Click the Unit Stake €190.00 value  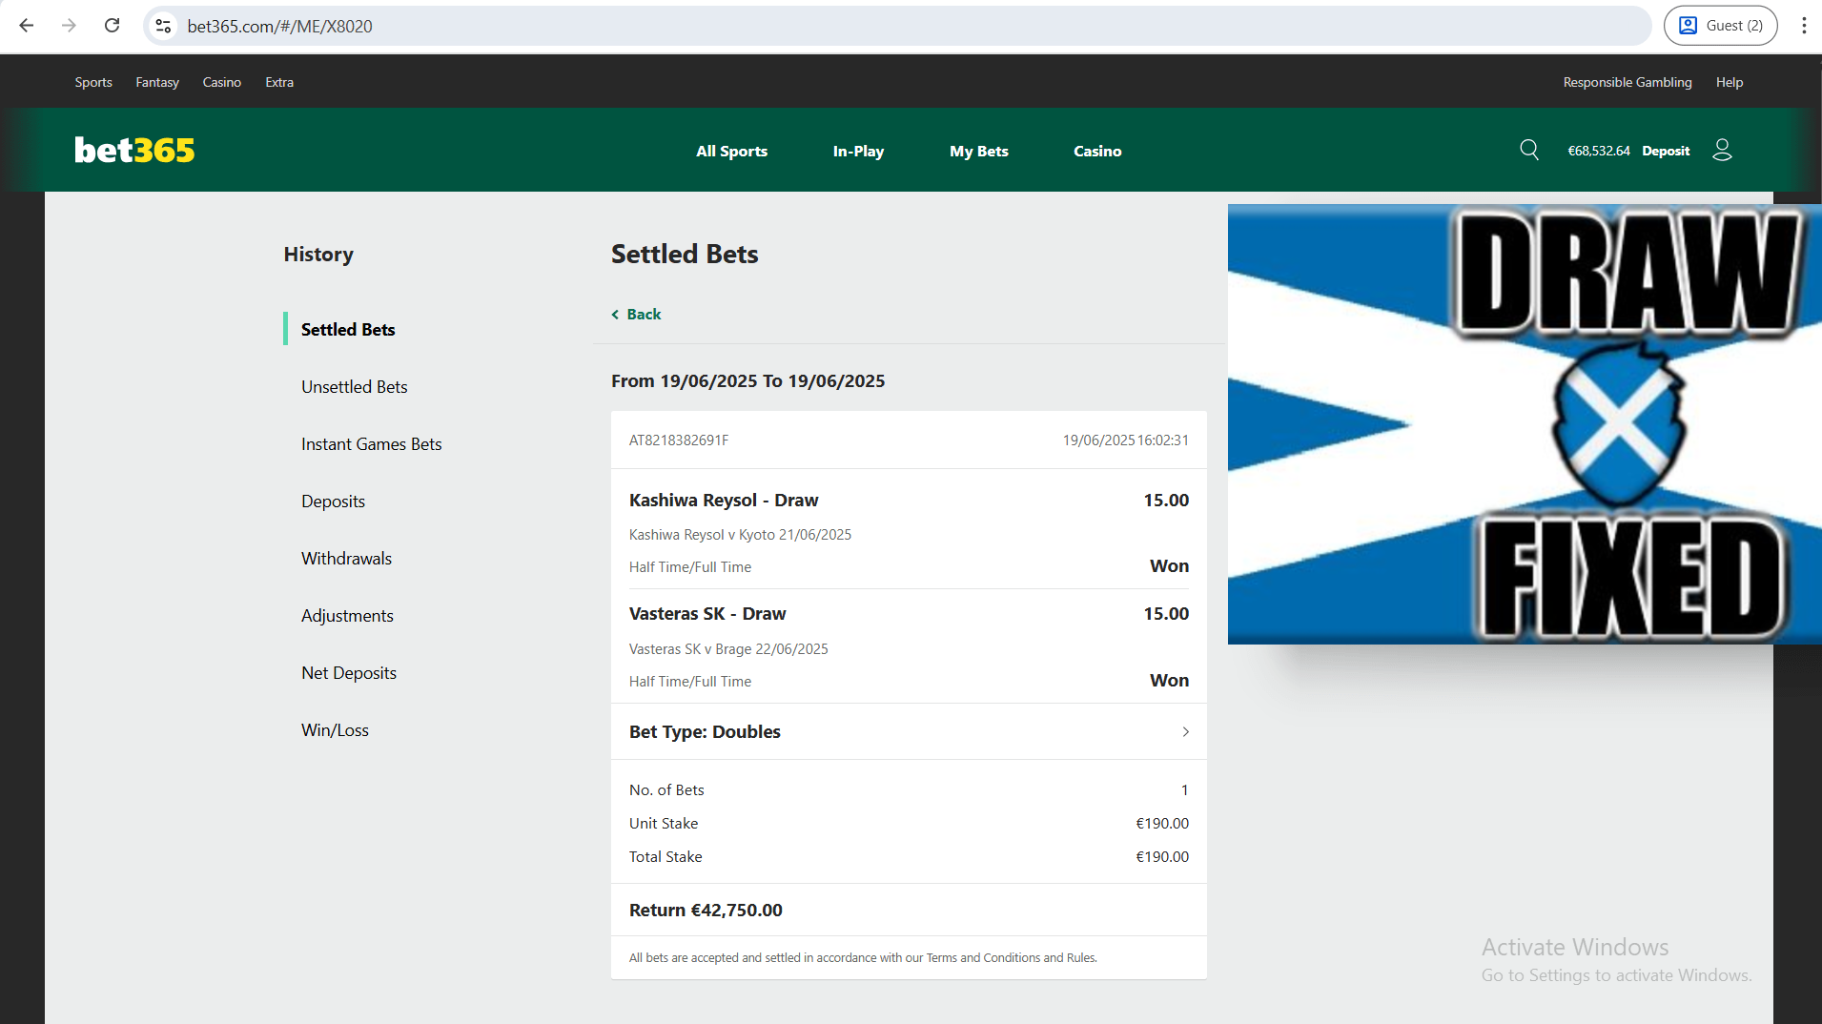(1161, 823)
